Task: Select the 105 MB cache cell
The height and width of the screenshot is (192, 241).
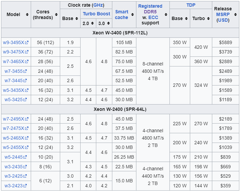Action: click(x=124, y=42)
